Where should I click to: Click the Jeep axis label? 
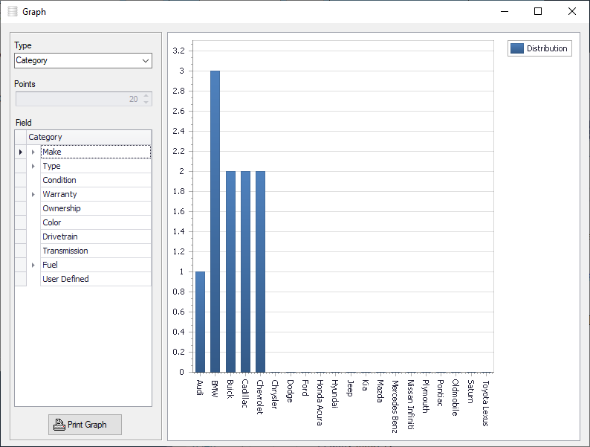click(x=350, y=388)
